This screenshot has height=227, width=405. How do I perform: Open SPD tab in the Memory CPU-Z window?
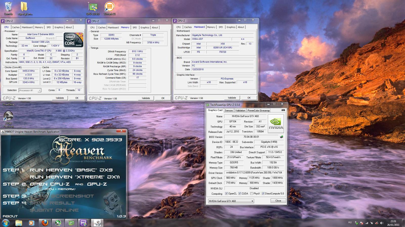point(135,28)
